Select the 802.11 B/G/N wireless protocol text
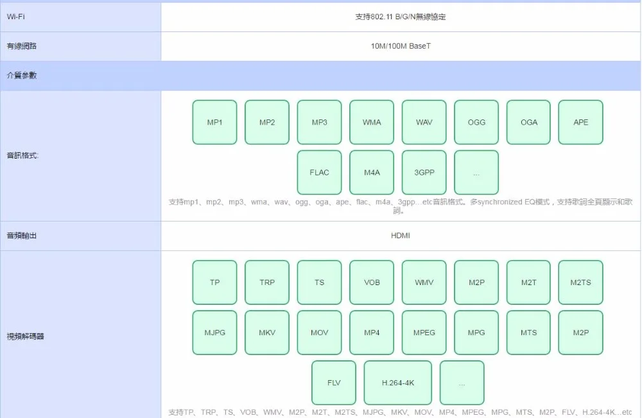642x418 pixels. point(401,17)
